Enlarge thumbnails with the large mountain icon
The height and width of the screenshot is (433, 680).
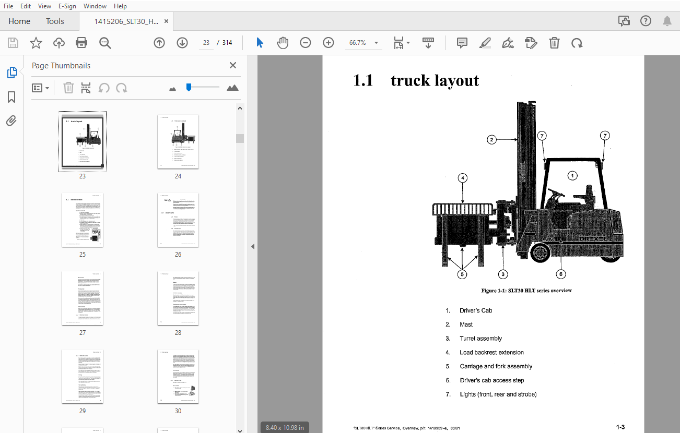click(232, 88)
